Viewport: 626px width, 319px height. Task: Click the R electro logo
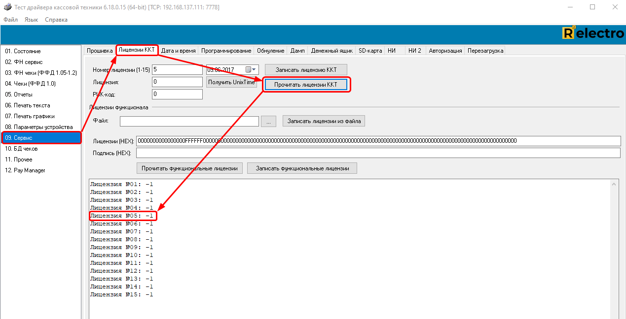point(593,33)
